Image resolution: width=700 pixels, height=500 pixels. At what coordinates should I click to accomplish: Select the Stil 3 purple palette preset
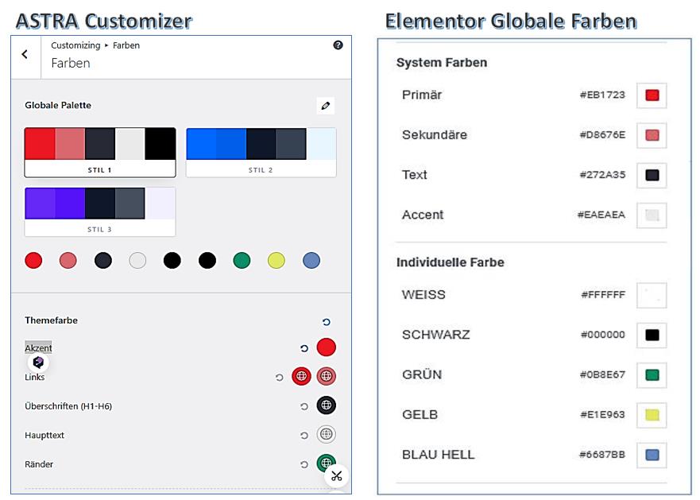tap(100, 211)
